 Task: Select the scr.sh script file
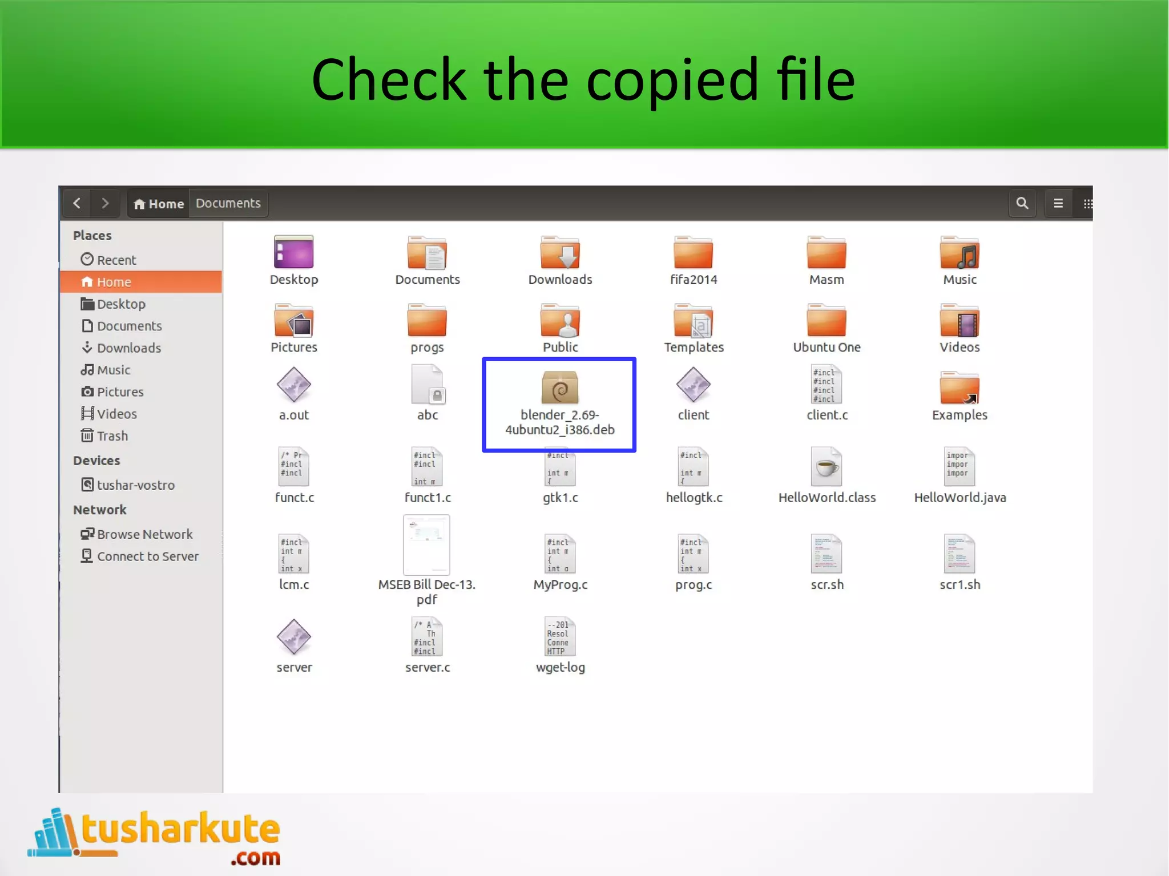(x=827, y=563)
